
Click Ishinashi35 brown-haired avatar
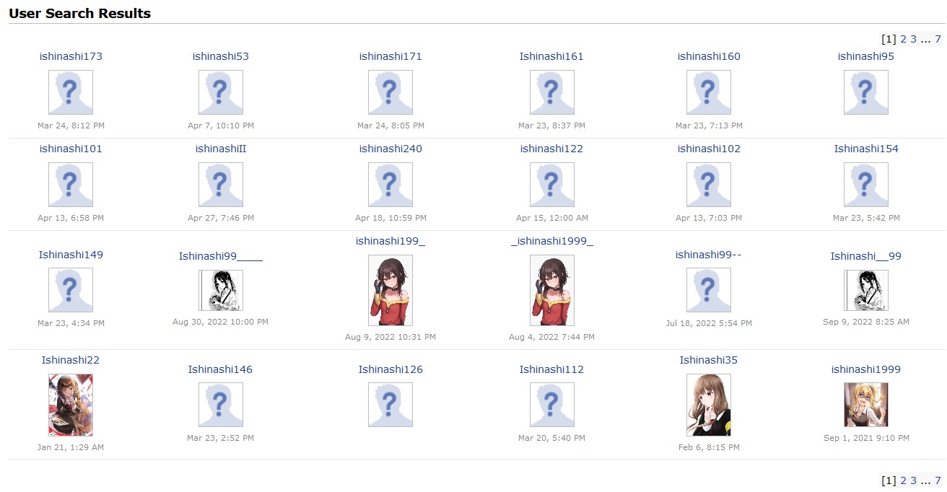[709, 405]
